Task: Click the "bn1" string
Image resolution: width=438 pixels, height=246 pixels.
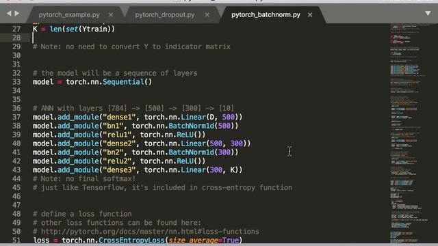Action: coord(113,126)
